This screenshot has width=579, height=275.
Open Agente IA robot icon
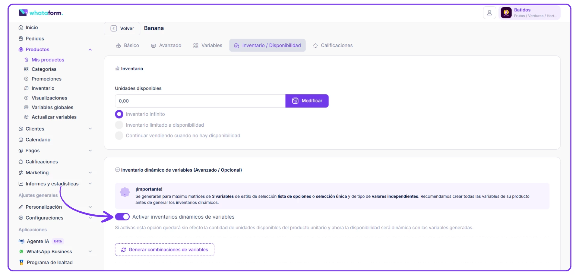click(x=21, y=241)
